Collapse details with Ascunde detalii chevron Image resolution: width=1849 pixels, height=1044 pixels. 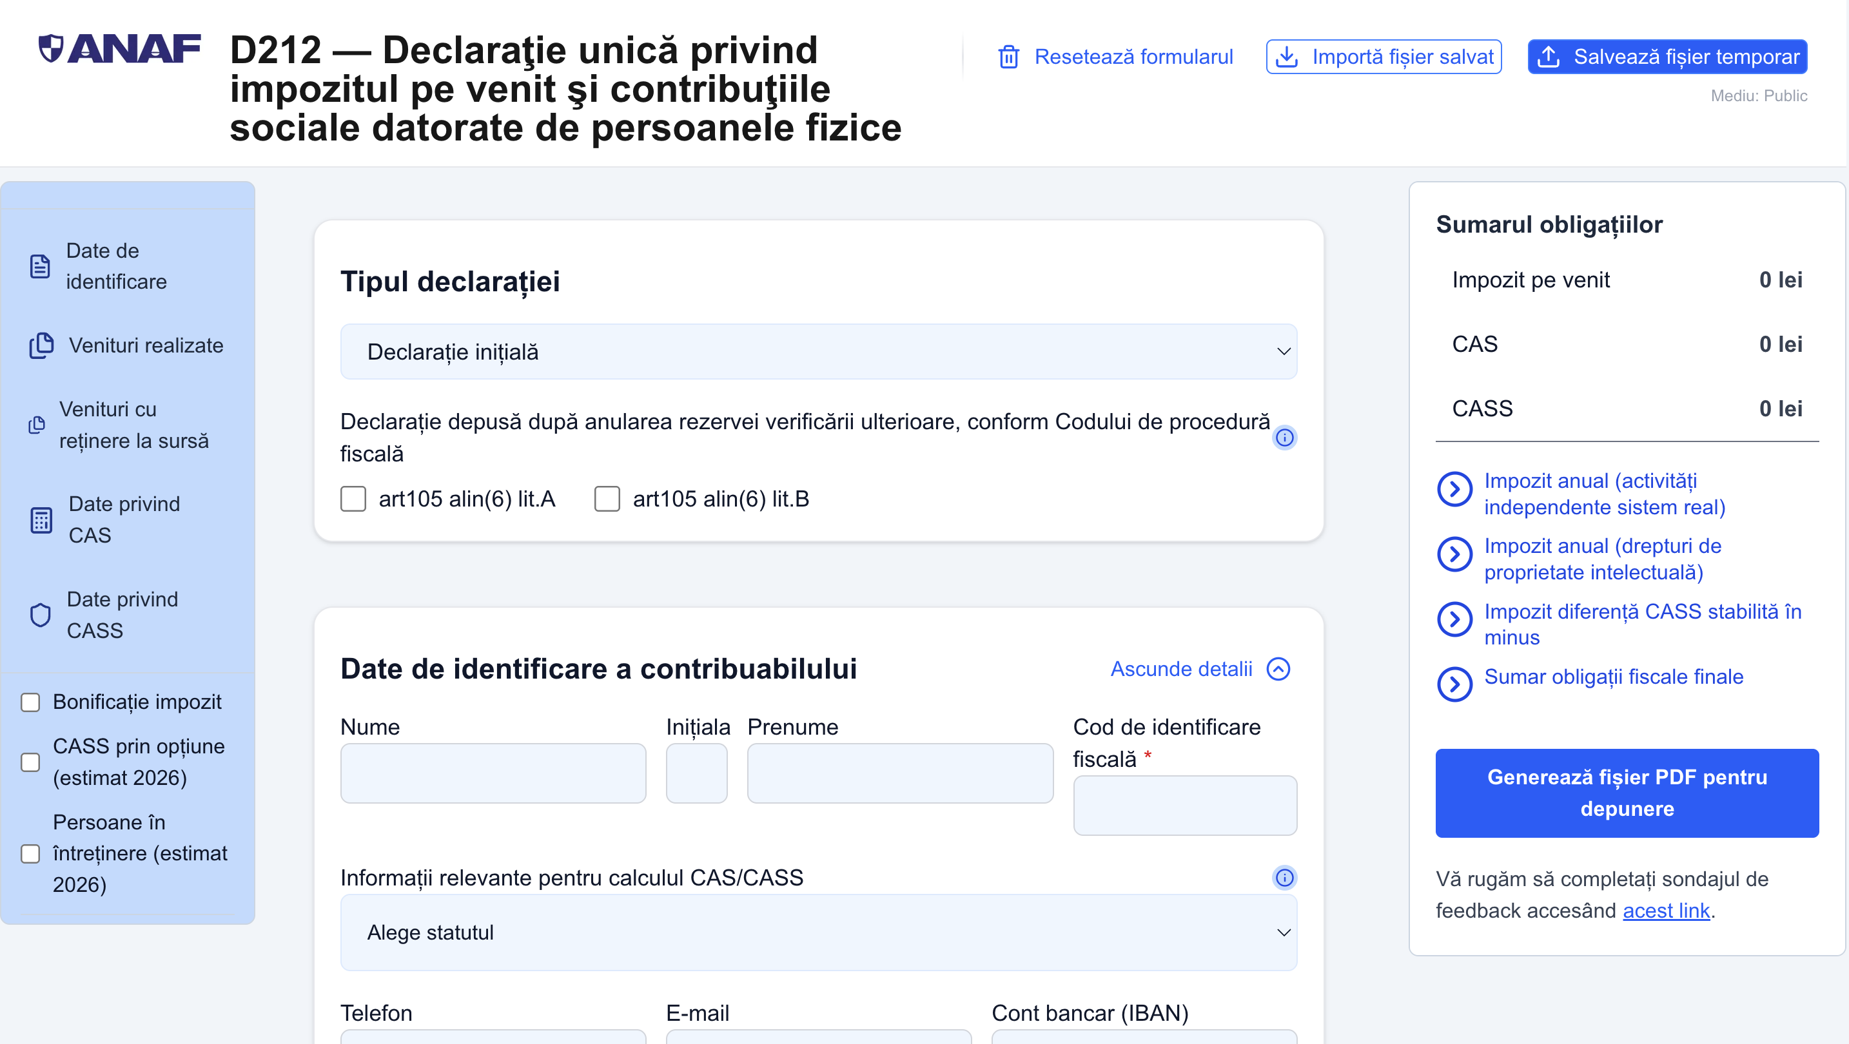point(1279,669)
